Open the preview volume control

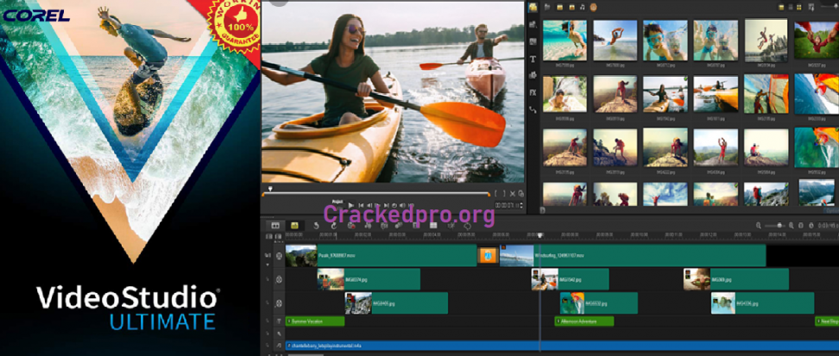click(x=402, y=205)
